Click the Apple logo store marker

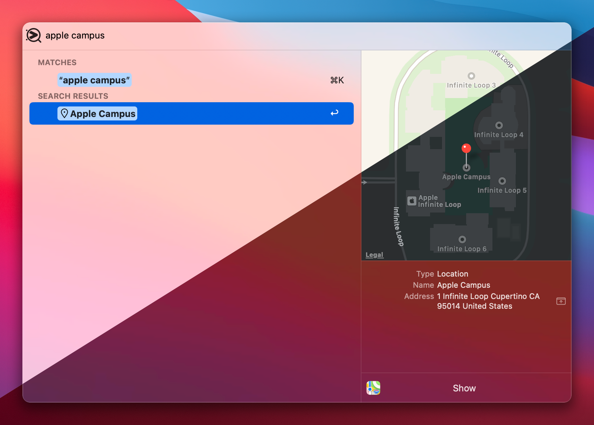click(412, 201)
